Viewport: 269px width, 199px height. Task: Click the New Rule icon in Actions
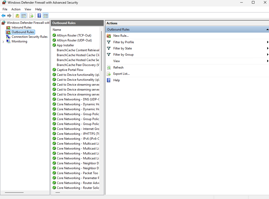click(109, 36)
